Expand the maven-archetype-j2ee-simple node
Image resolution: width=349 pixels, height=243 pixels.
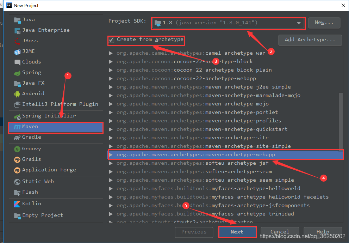coord(111,87)
